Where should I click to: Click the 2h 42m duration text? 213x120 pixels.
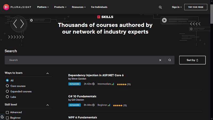pos(88,84)
